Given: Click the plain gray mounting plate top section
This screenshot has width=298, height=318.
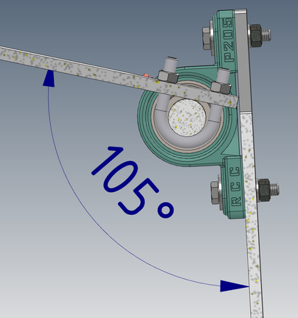Looking at the screenshot, I should pyautogui.click(x=243, y=61).
